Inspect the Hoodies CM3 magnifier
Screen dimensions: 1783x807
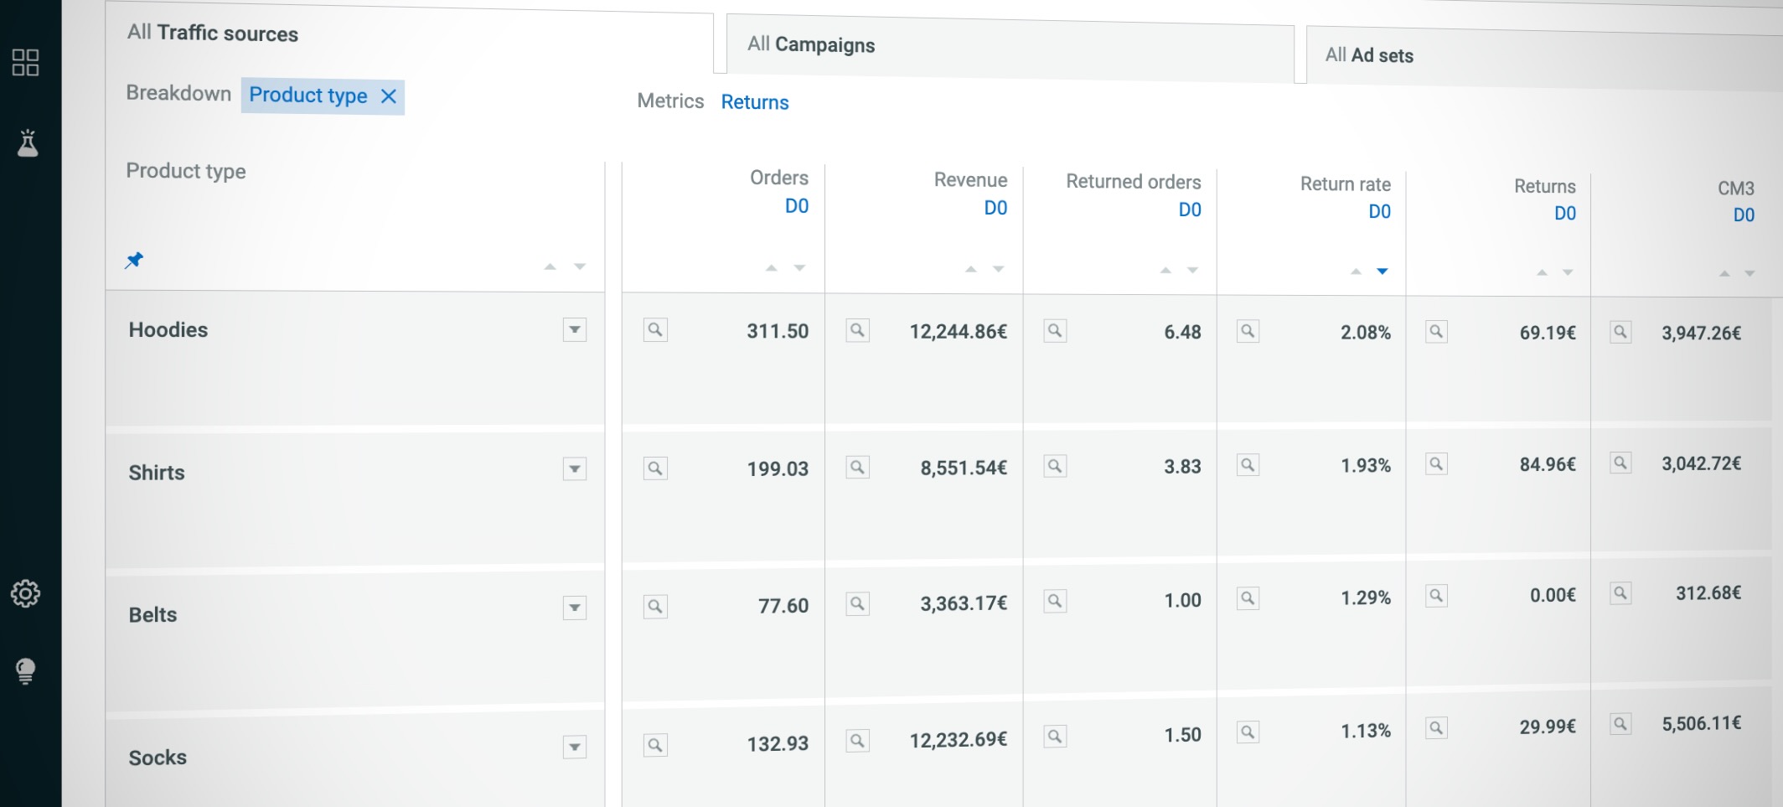coord(1620,332)
